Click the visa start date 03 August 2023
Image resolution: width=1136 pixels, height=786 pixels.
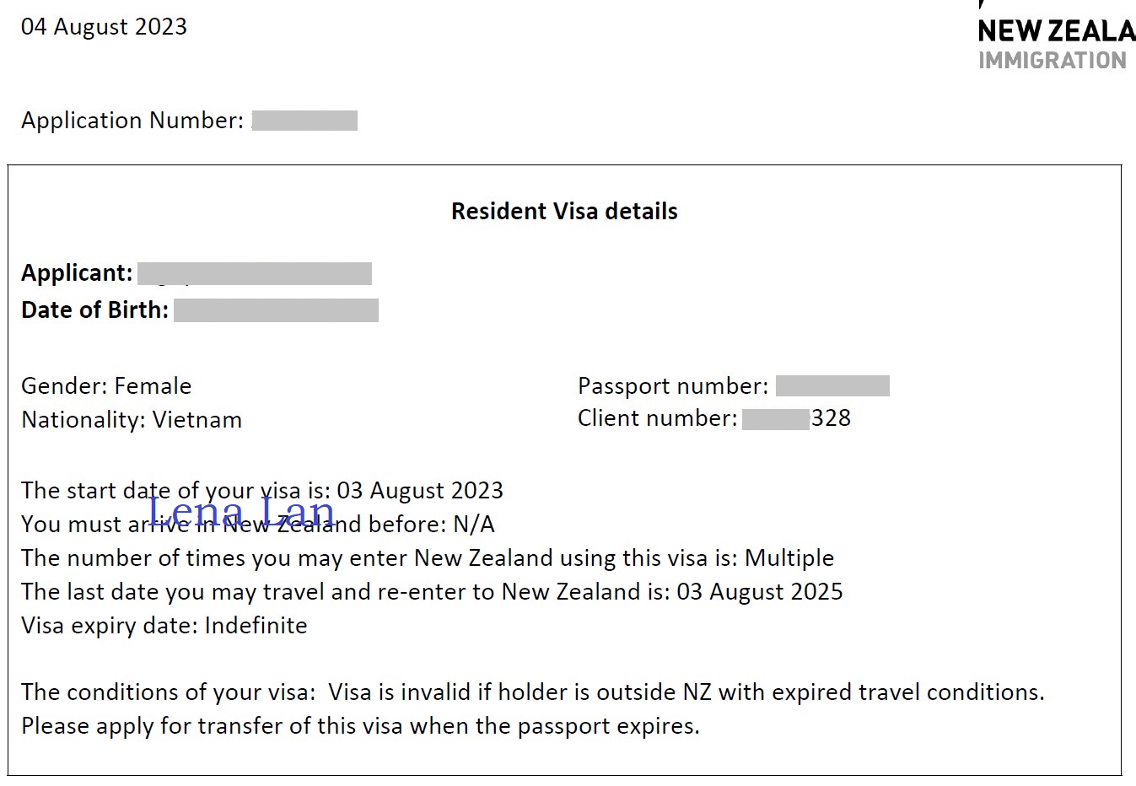click(420, 491)
